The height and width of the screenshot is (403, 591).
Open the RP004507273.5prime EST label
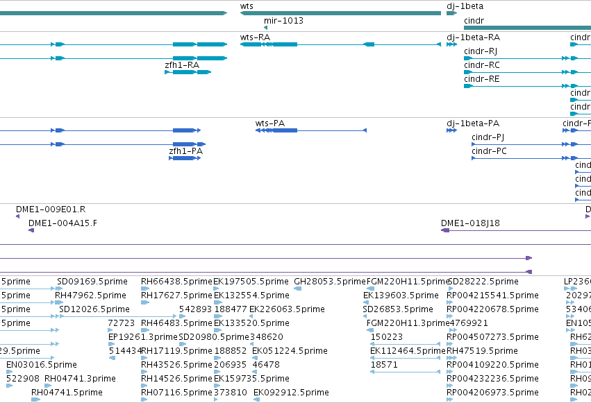coord(492,337)
